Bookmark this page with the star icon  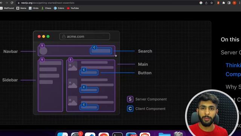212,3
